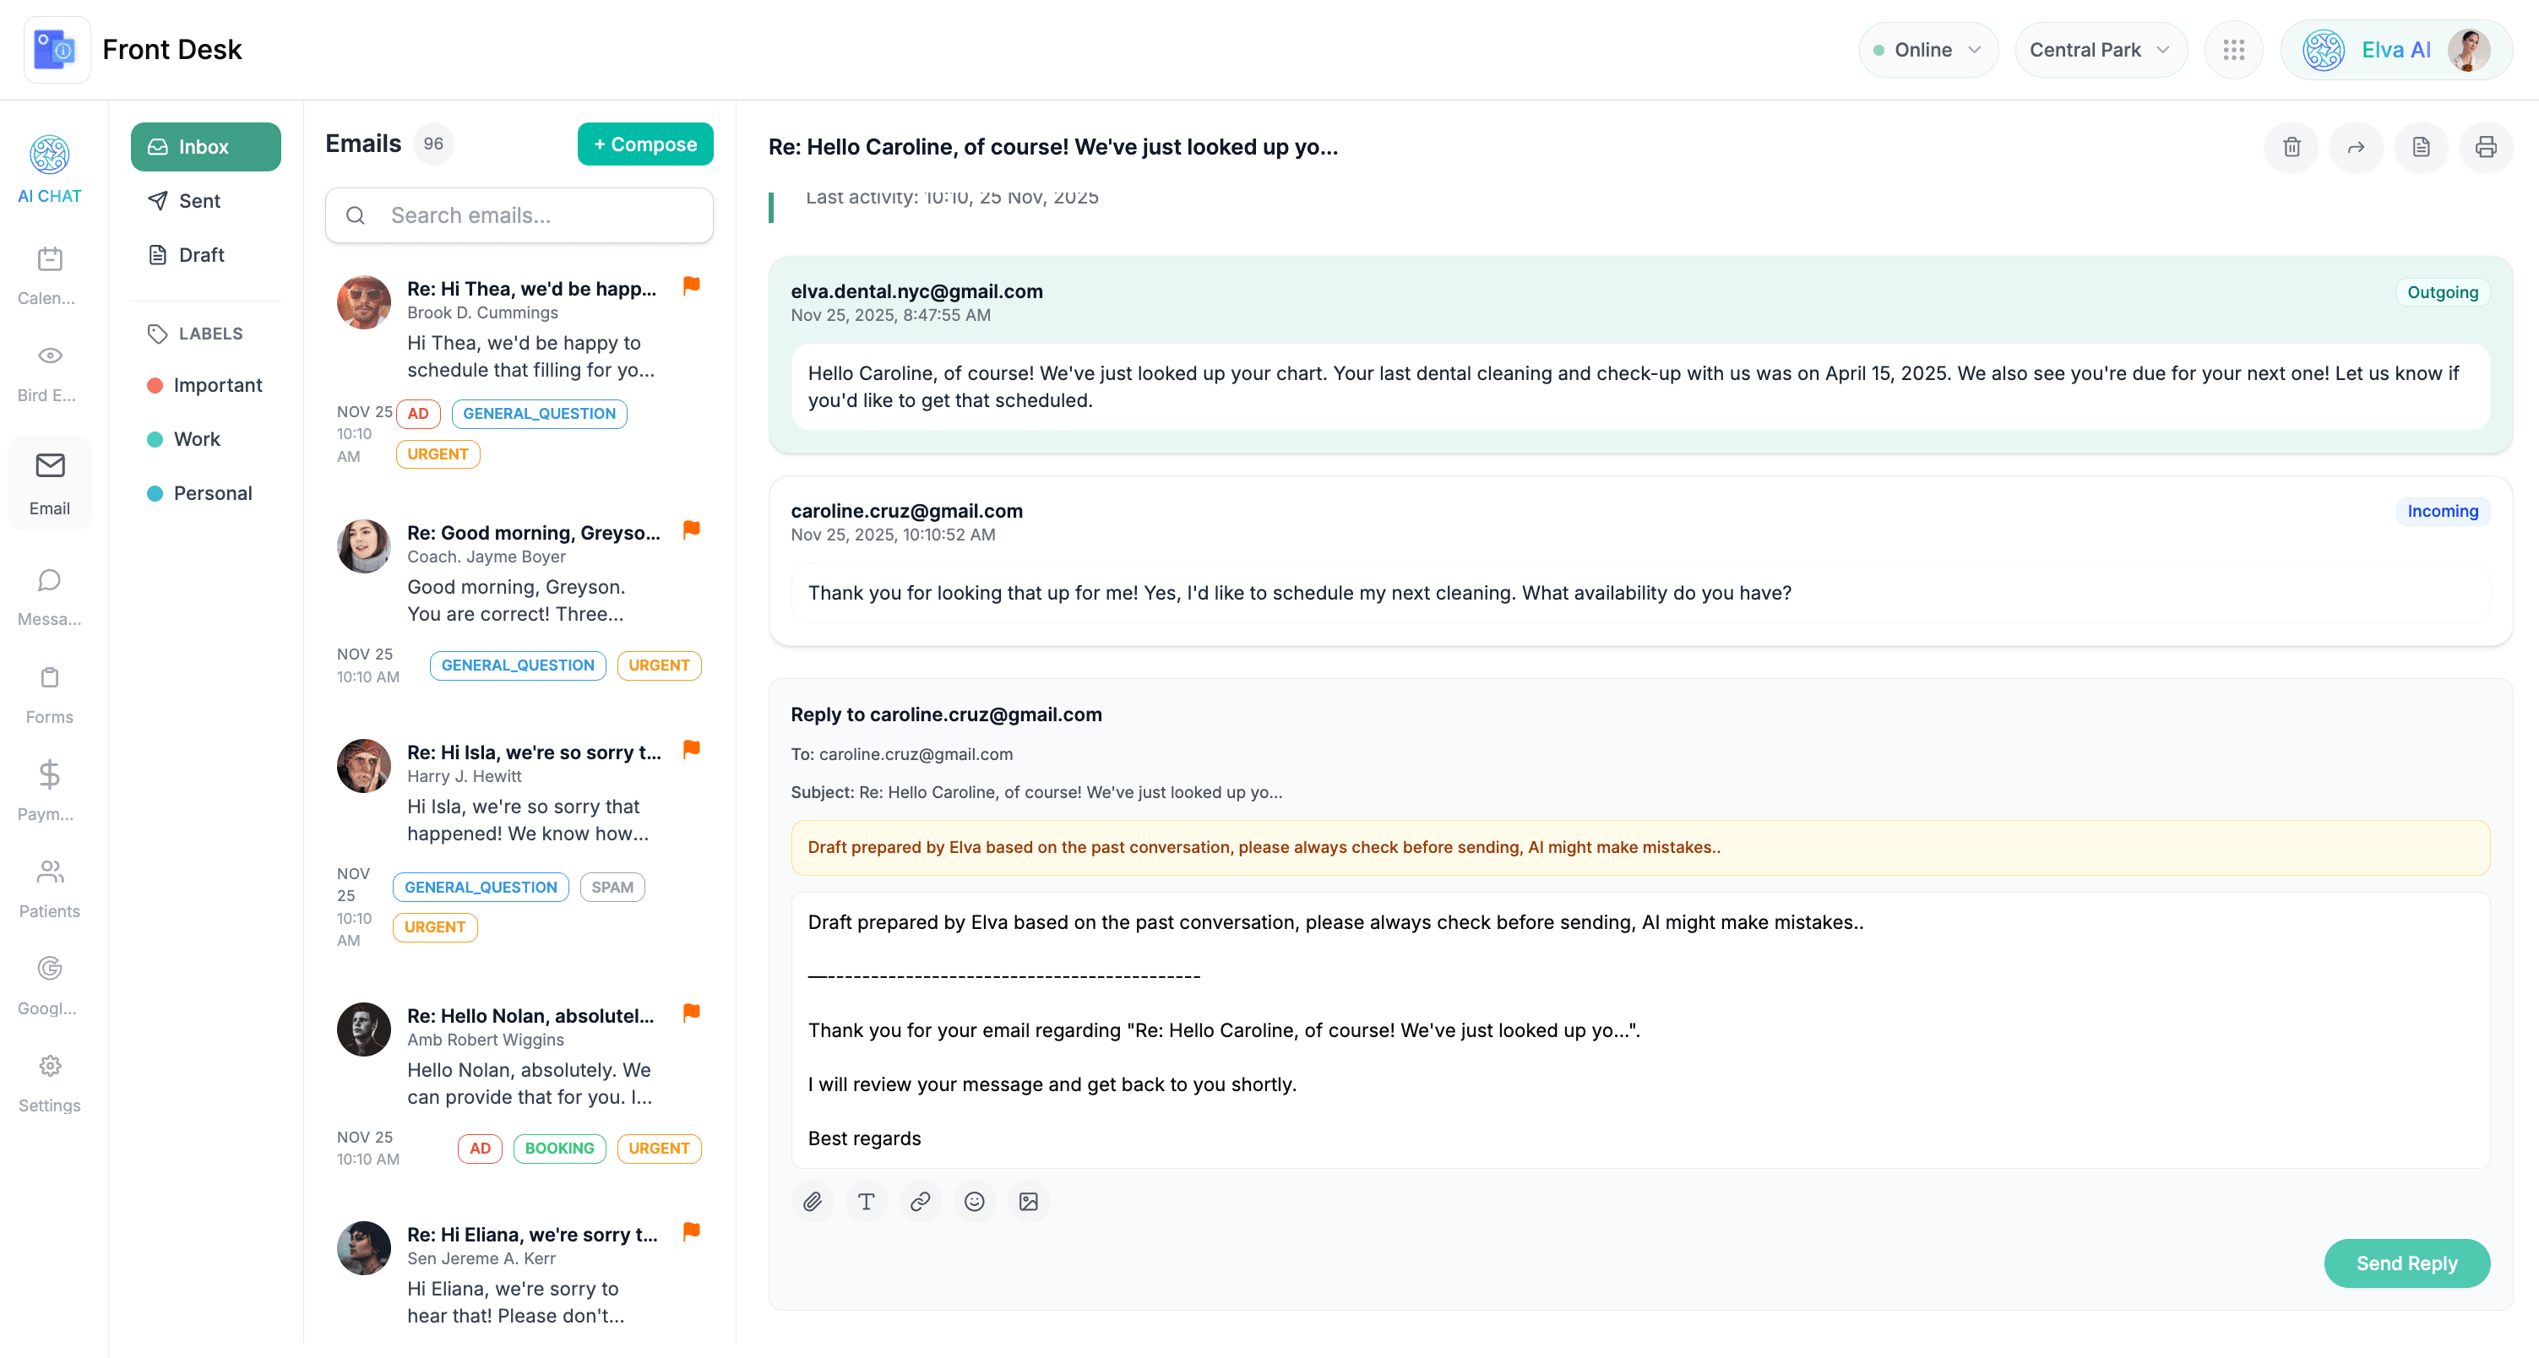Open the Sent folder

tap(199, 201)
